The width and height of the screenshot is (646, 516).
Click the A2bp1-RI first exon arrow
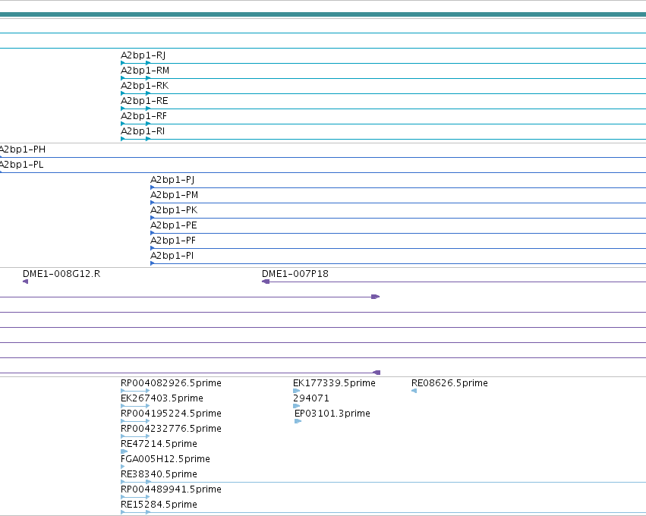click(x=123, y=139)
